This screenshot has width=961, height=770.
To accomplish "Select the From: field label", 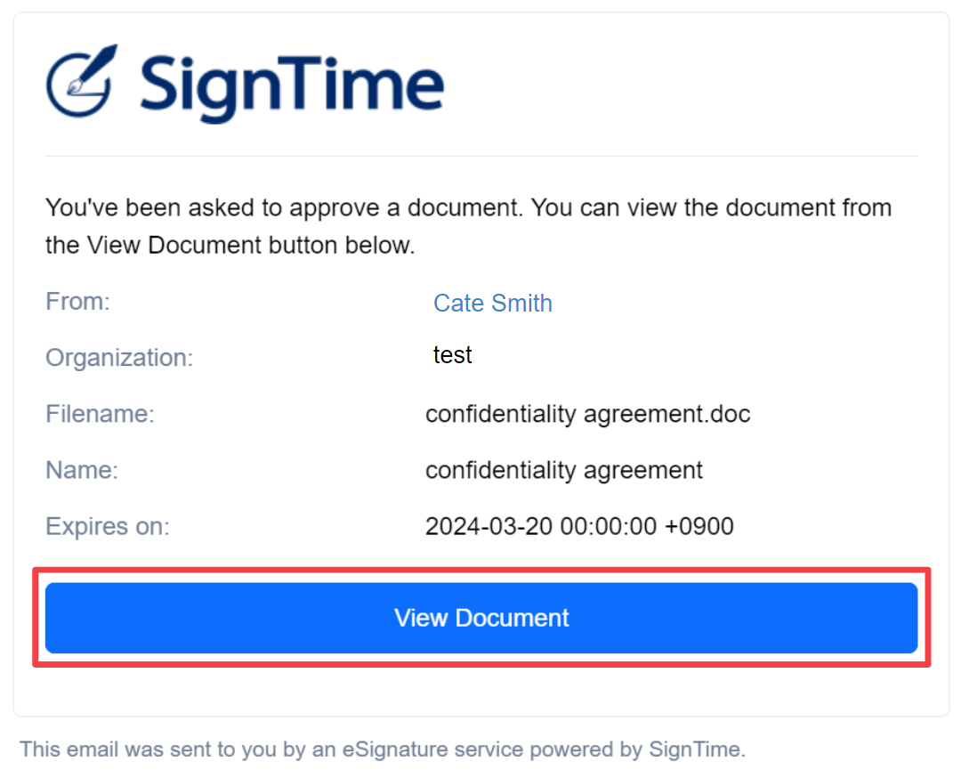I will (77, 302).
